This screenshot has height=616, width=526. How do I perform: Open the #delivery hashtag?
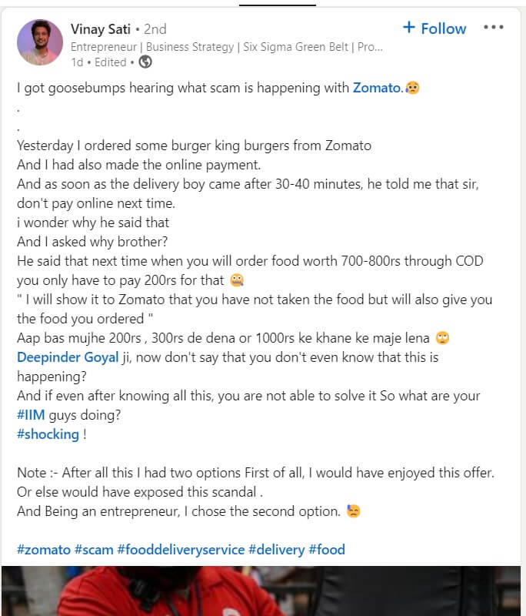(x=277, y=550)
